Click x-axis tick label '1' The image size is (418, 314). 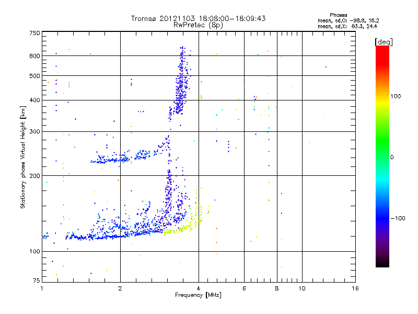42,288
